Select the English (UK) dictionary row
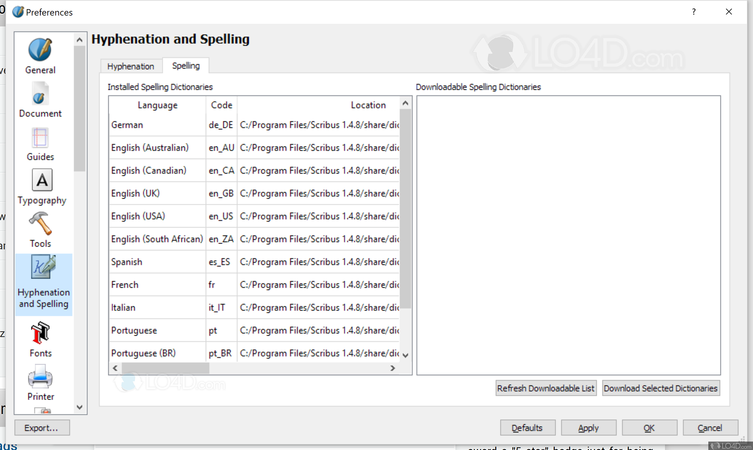The height and width of the screenshot is (450, 753). pyautogui.click(x=135, y=193)
